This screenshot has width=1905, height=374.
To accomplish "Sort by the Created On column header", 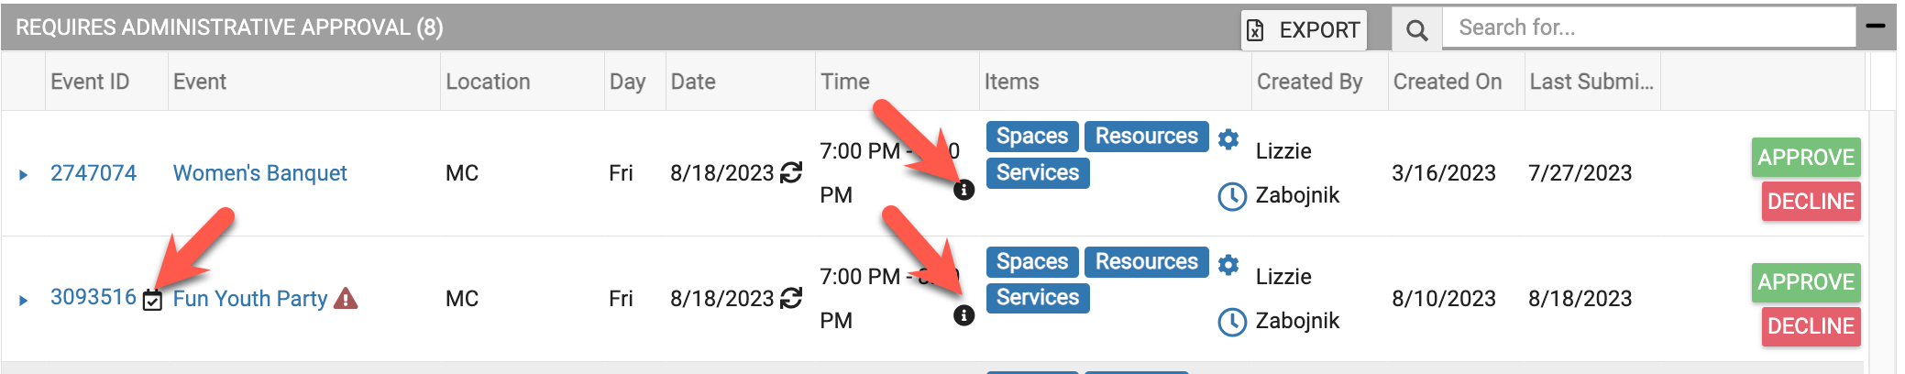I will (1448, 82).
